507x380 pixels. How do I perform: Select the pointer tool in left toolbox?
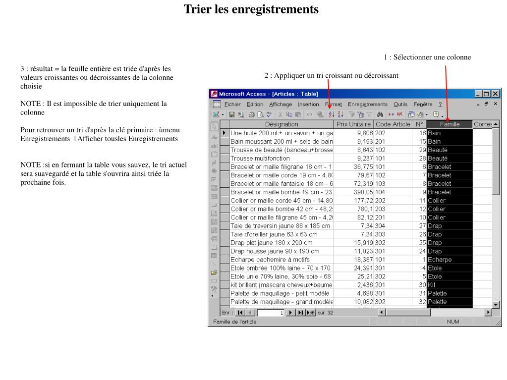pyautogui.click(x=214, y=127)
